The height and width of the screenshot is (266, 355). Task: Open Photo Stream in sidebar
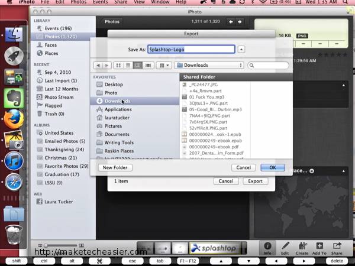(63, 98)
